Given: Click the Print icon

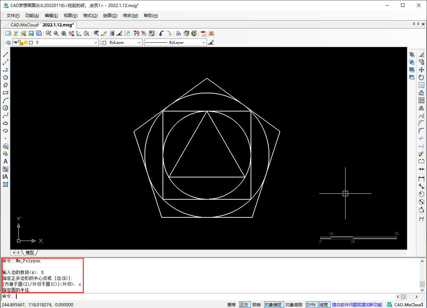Looking at the screenshot, I should [178, 33].
